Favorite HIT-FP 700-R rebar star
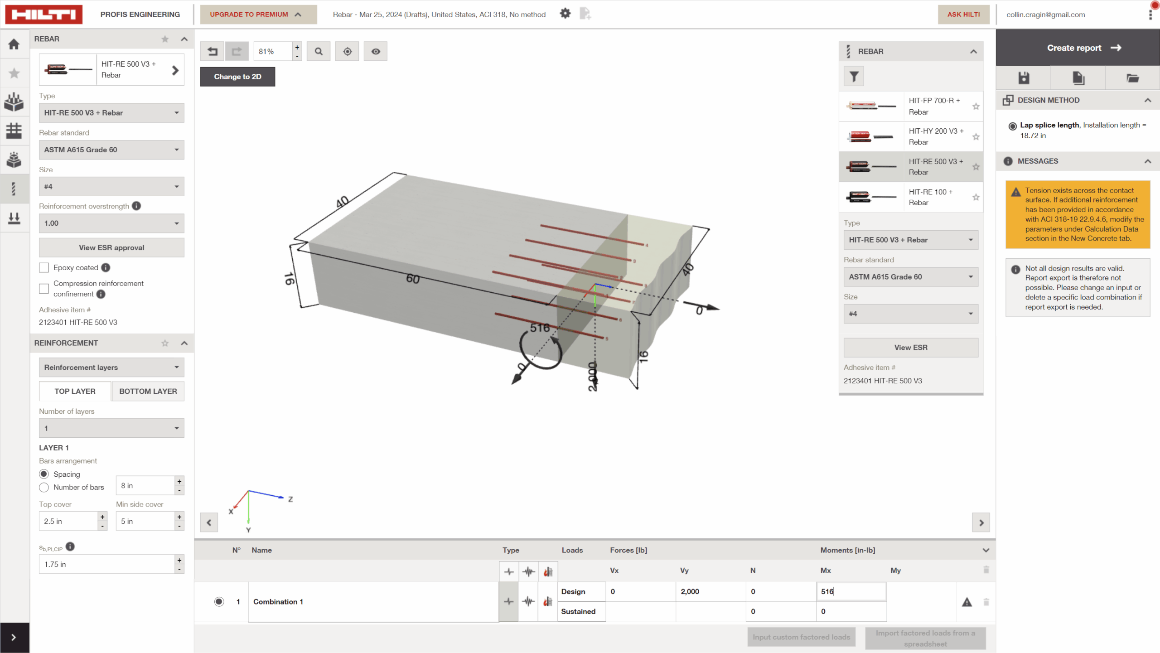 tap(976, 106)
